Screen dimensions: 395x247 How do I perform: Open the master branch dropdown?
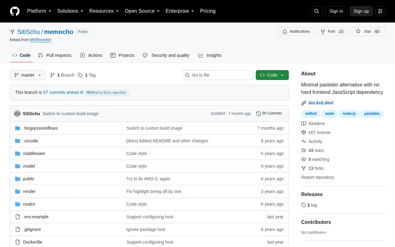point(28,75)
